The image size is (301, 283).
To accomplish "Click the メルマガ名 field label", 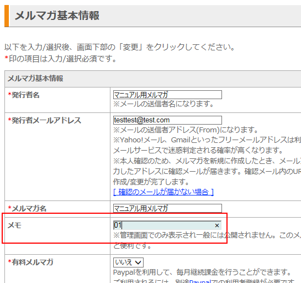I will coord(27,208).
